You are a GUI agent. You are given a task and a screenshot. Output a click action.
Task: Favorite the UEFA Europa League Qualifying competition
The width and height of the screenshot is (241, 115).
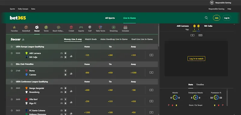pyautogui.click(x=12, y=47)
